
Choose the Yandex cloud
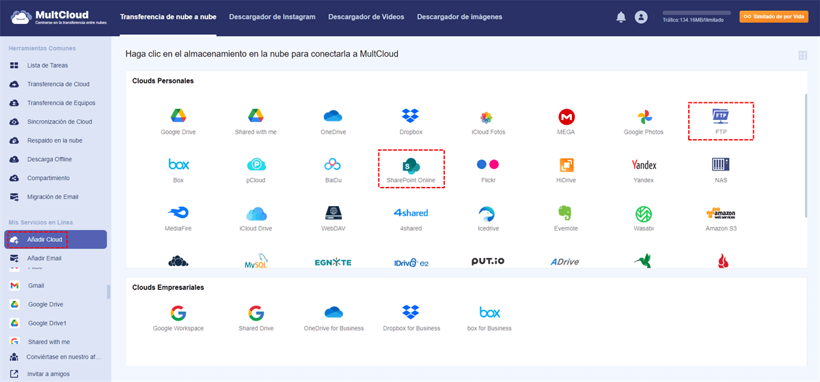(644, 170)
